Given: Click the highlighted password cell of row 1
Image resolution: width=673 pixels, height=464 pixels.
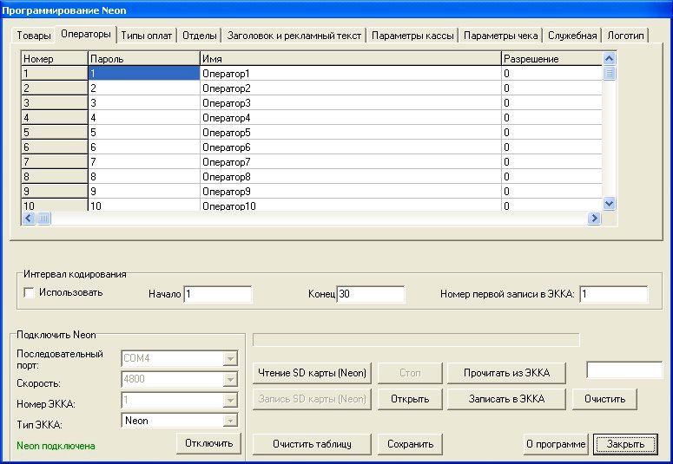Looking at the screenshot, I should [144, 74].
